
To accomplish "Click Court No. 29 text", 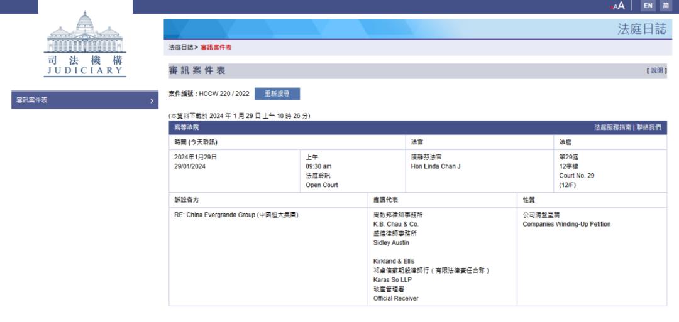I will [x=577, y=176].
